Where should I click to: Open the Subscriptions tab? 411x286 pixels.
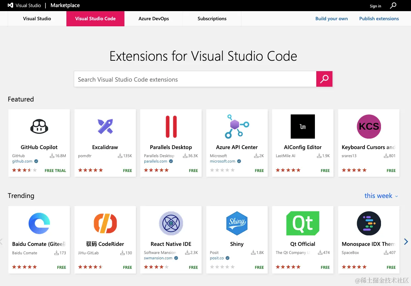pyautogui.click(x=212, y=19)
